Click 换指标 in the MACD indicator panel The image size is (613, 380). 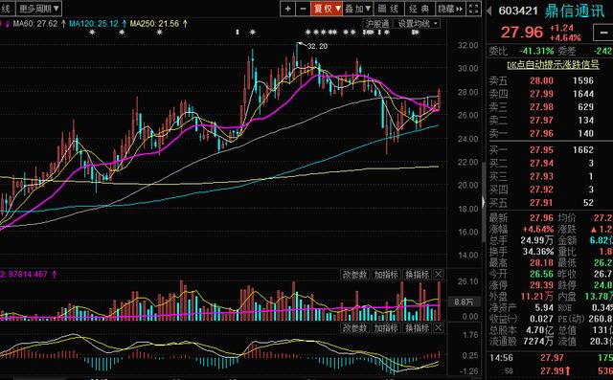click(418, 328)
